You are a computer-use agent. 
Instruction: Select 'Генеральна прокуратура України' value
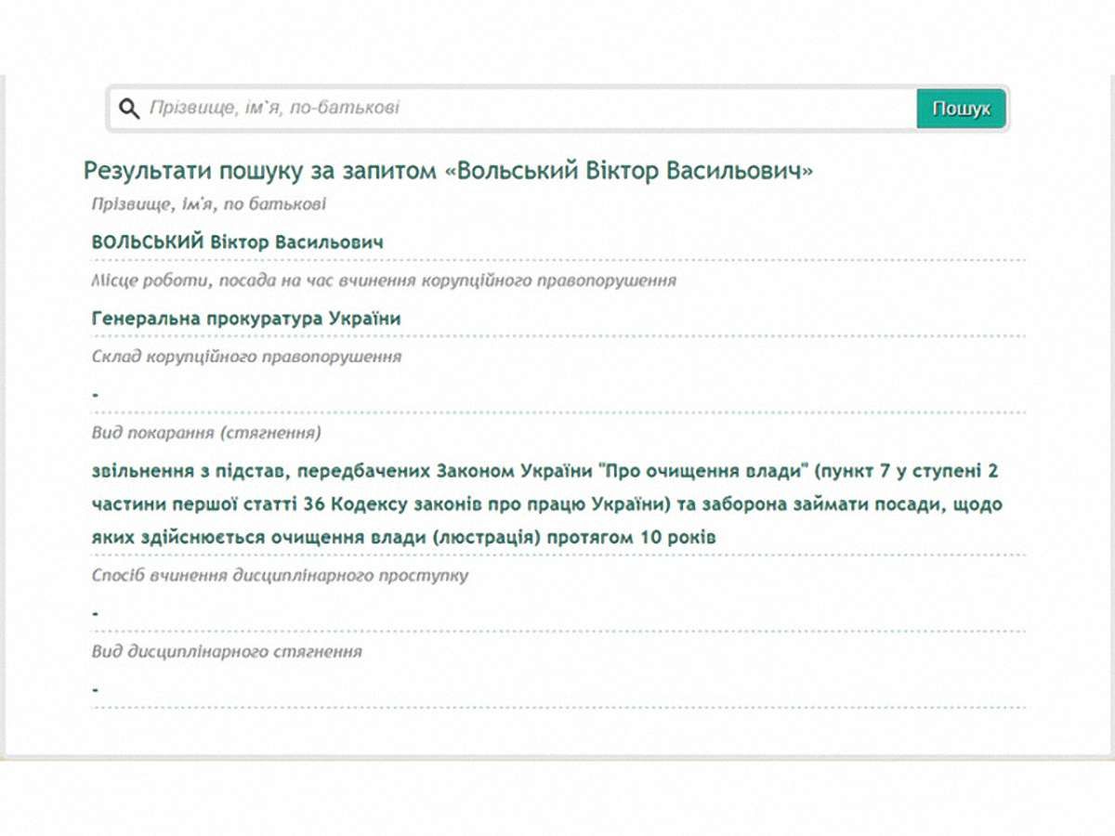(246, 319)
